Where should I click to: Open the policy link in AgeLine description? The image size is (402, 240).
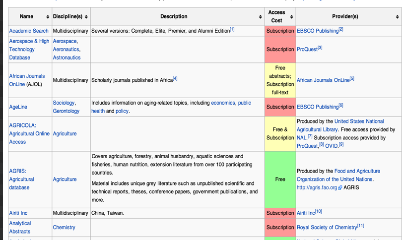click(122, 111)
